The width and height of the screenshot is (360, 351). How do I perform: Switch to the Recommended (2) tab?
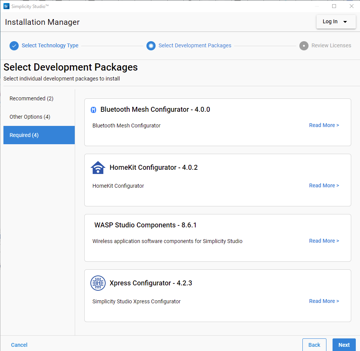(x=39, y=98)
